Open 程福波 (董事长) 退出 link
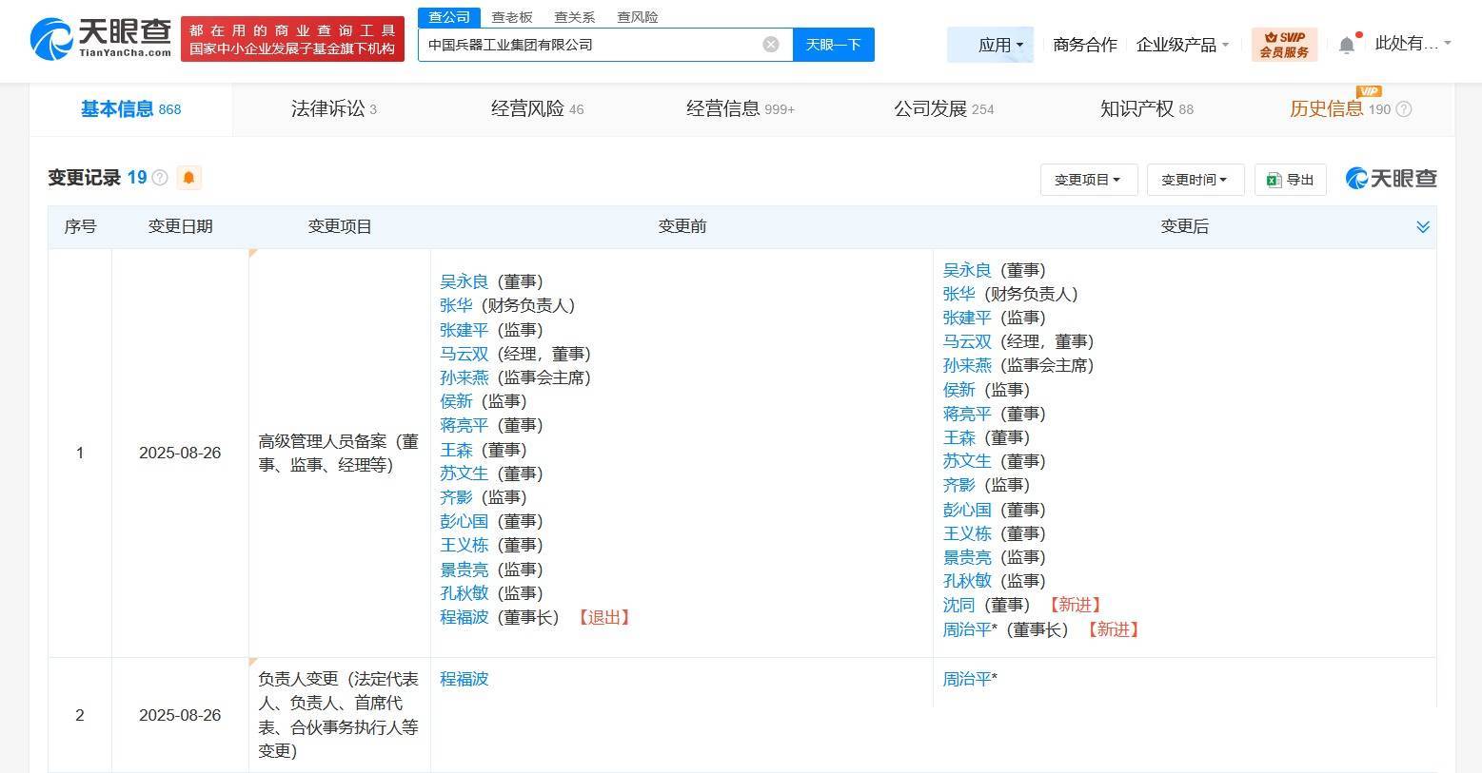Viewport: 1482px width, 773px height. (x=464, y=617)
